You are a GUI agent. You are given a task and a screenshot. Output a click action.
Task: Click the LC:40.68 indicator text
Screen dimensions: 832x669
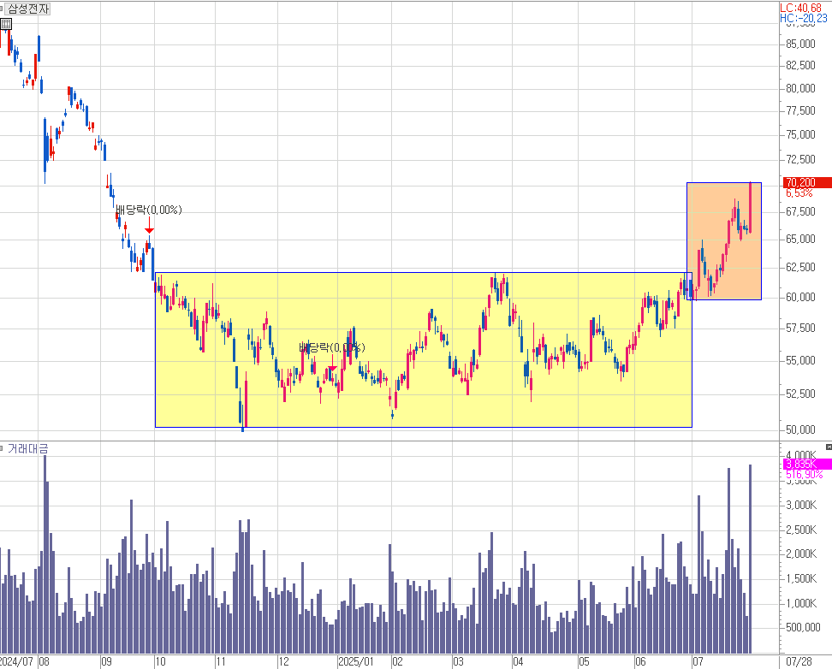coord(805,7)
